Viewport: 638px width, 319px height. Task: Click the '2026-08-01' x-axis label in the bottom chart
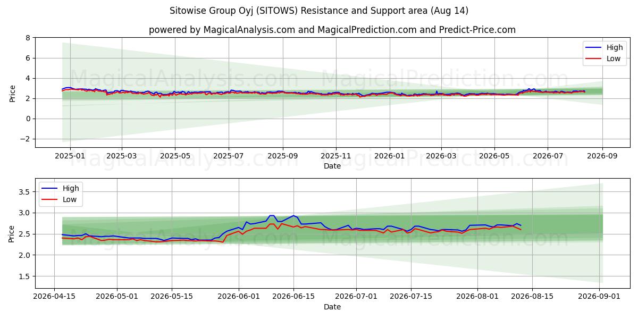[x=476, y=297]
